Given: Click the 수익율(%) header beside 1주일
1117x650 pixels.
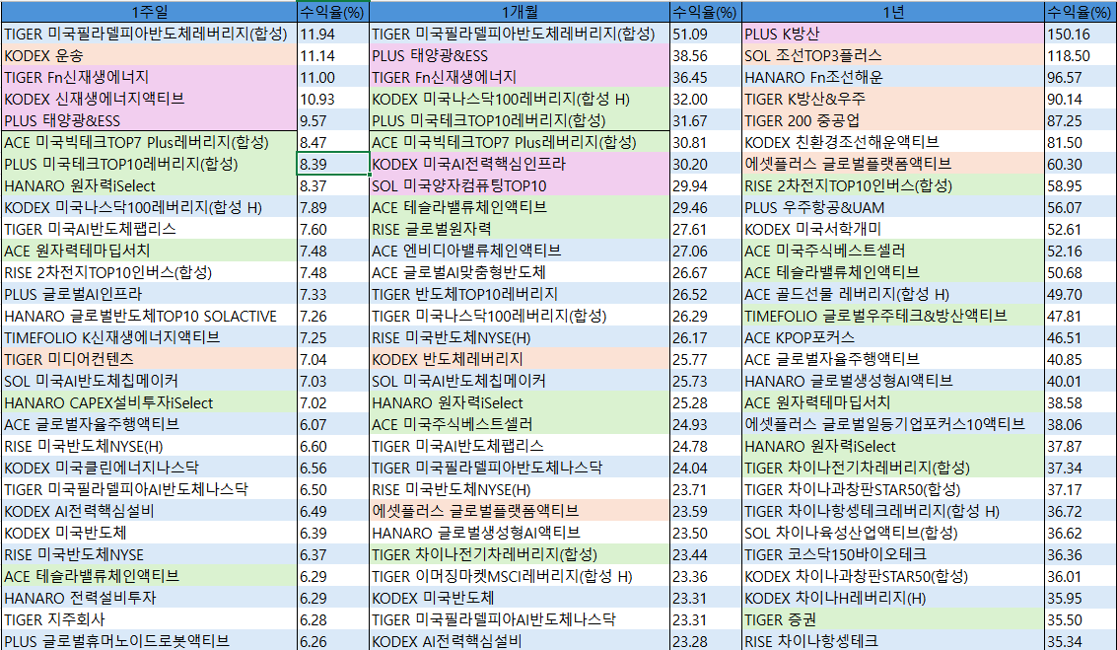Looking at the screenshot, I should [332, 12].
